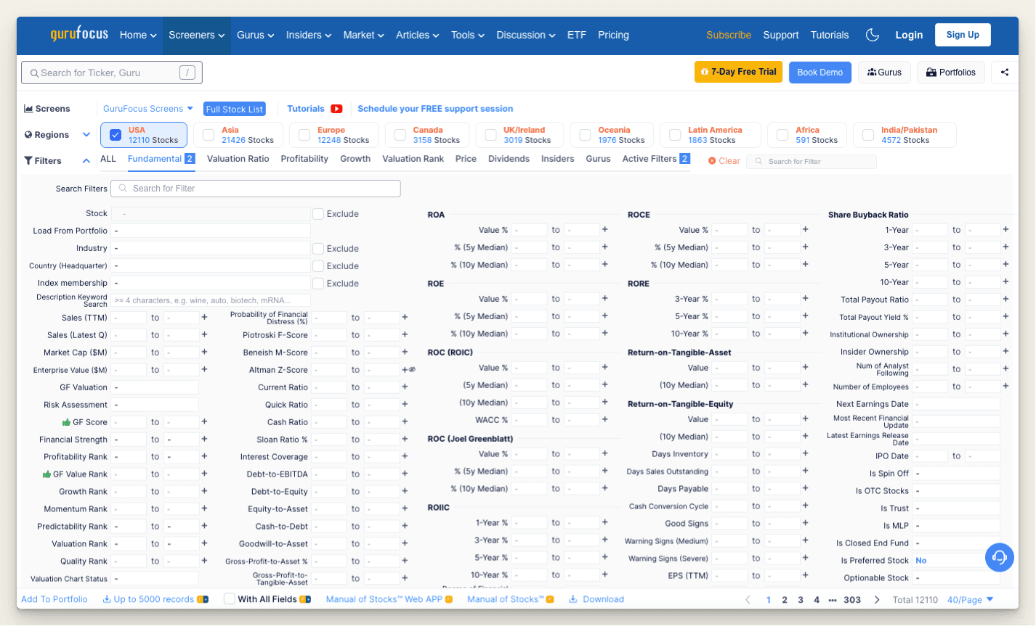Click plus icon in GF Score row
1036x626 pixels.
pyautogui.click(x=204, y=421)
